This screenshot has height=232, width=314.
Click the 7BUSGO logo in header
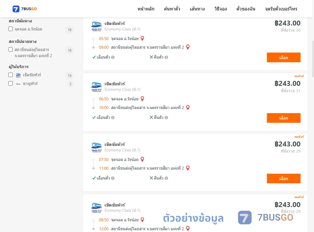24,9
